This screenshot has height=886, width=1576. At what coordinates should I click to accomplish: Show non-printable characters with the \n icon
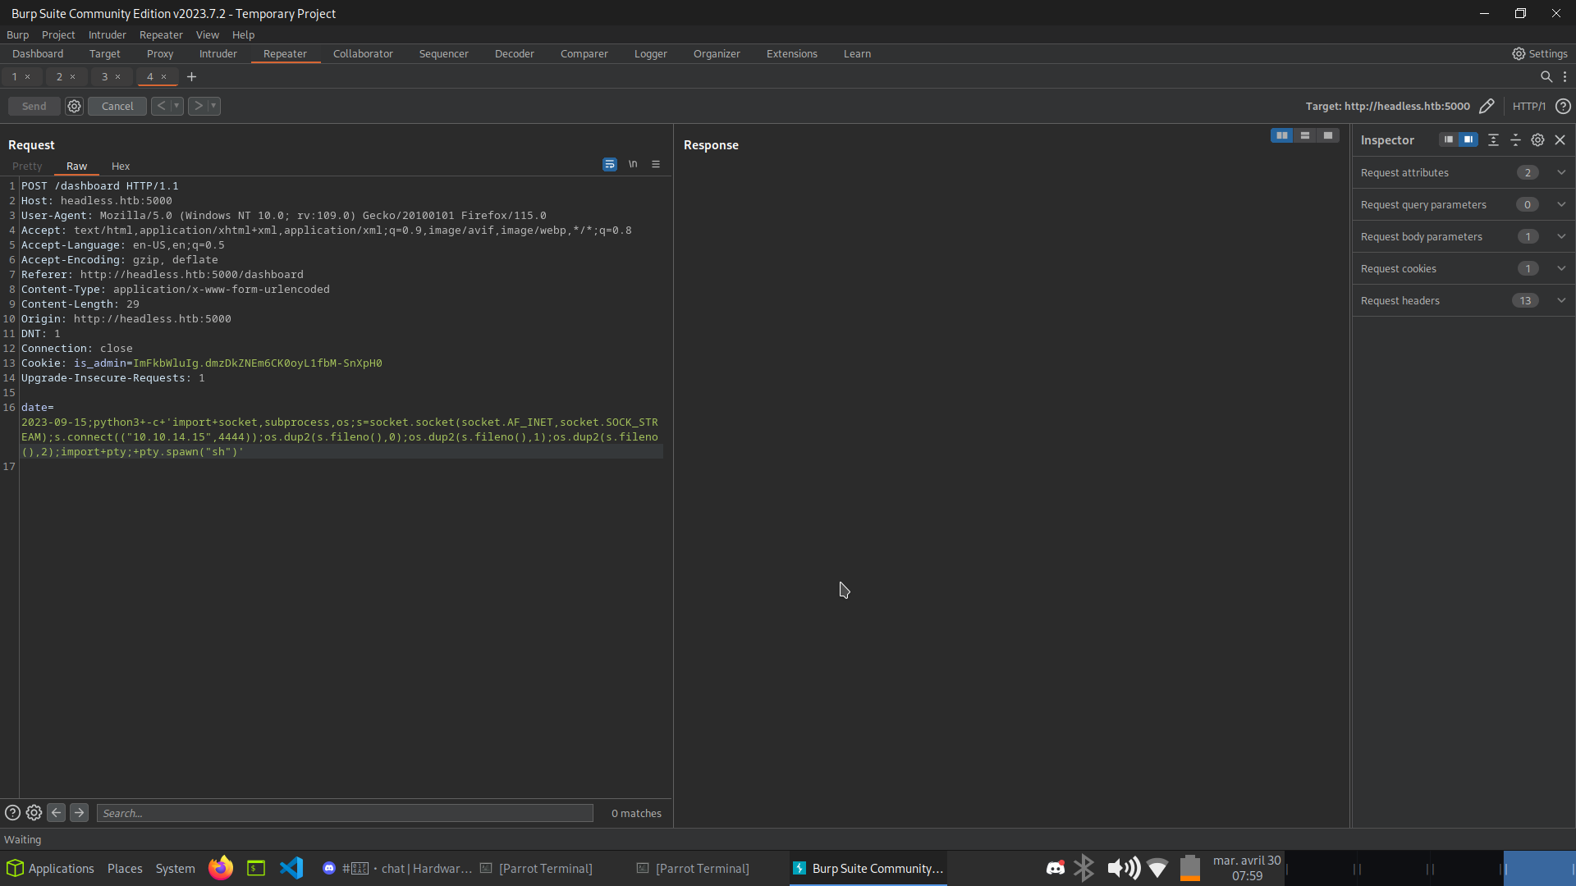pyautogui.click(x=633, y=164)
